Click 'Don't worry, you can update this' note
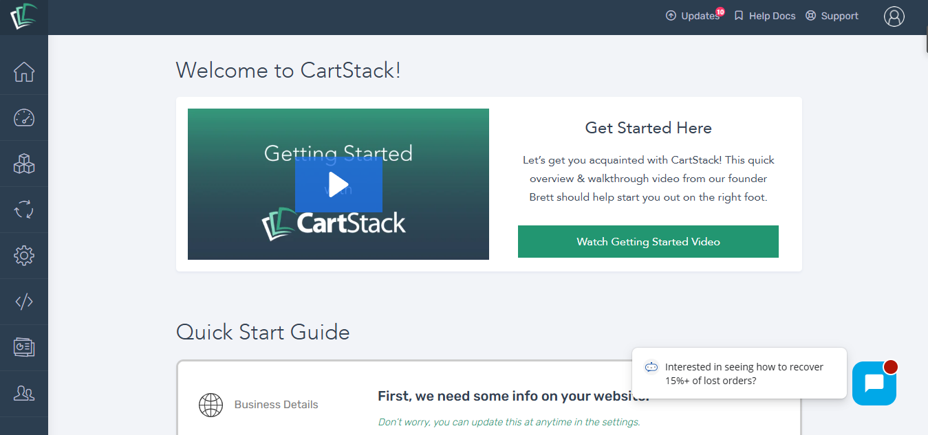928x435 pixels. [509, 422]
